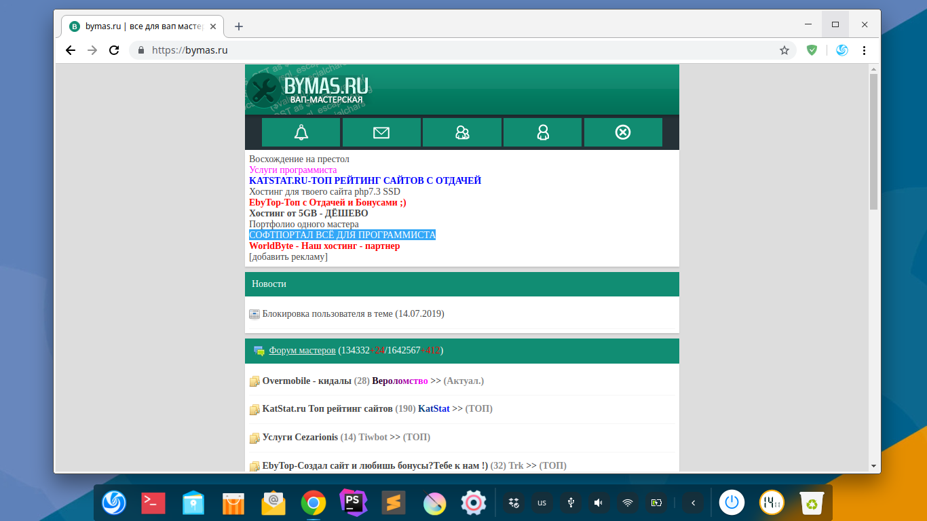Open the green shield extension icon

(x=812, y=50)
